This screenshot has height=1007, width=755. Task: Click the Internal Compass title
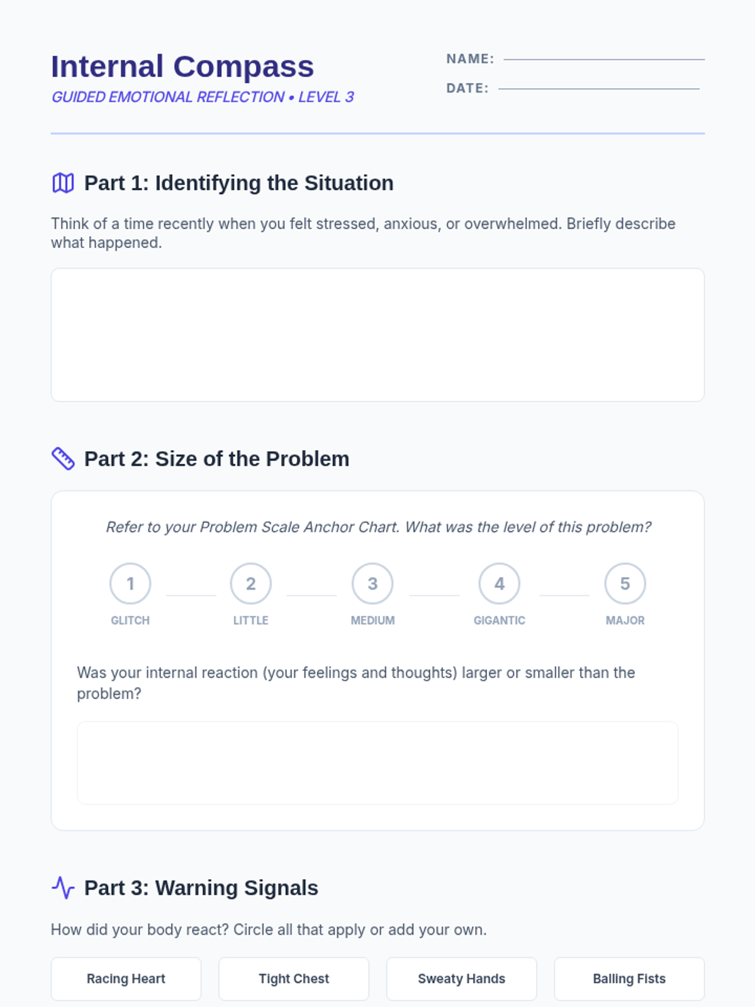(182, 67)
